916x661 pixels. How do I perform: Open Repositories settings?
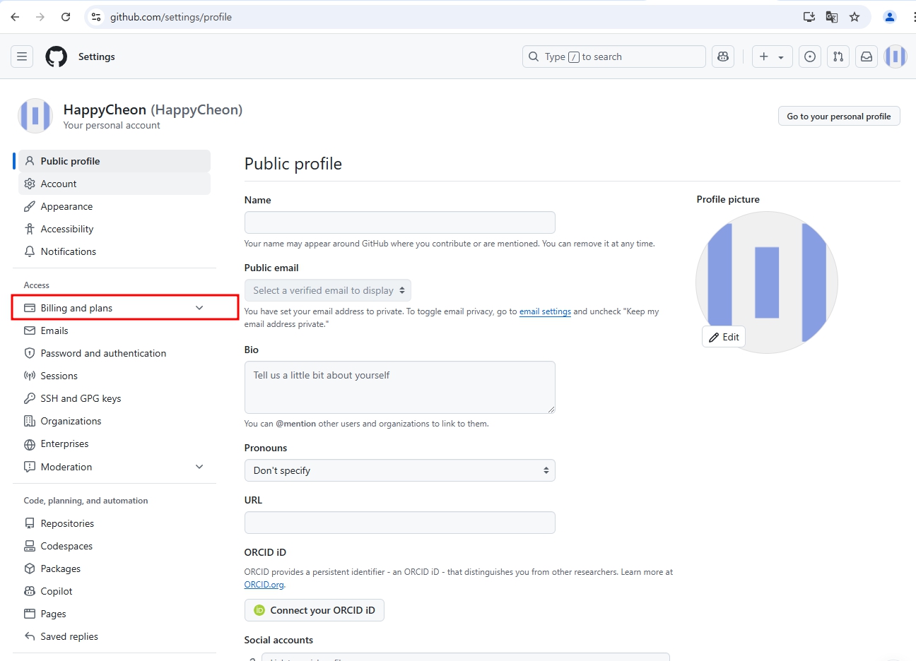tap(114, 523)
